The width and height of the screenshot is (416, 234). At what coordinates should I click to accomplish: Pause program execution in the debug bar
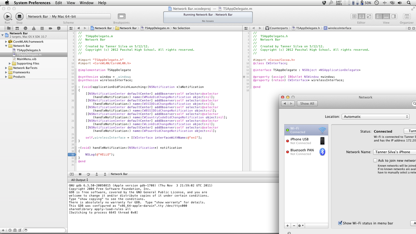point(80,174)
